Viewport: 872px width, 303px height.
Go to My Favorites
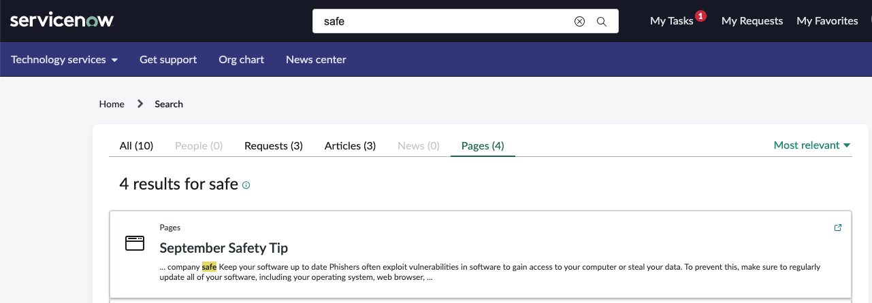click(827, 21)
